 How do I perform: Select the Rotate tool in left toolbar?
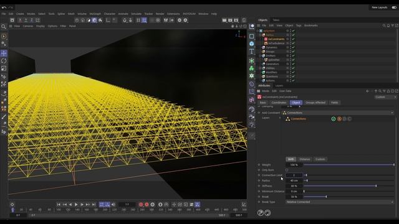[x=4, y=61]
